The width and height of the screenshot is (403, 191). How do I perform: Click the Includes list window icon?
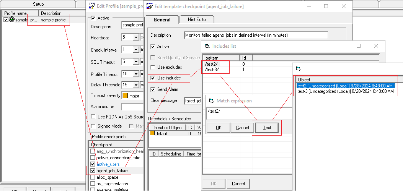207,46
